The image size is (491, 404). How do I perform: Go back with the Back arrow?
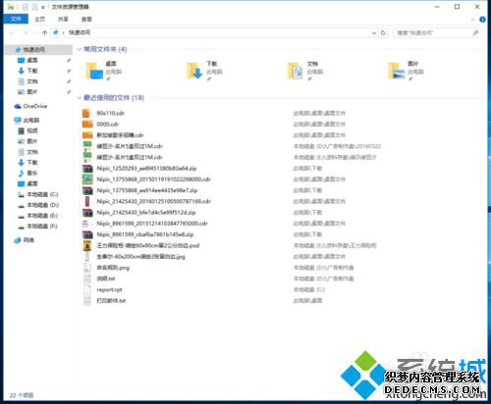point(12,32)
